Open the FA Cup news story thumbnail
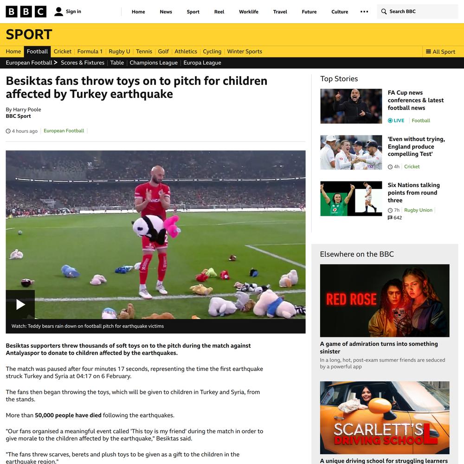This screenshot has height=464, width=464. (x=351, y=106)
